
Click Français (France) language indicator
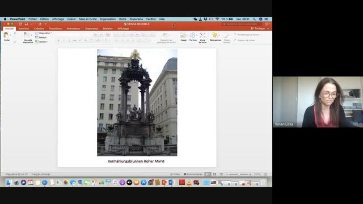[x=41, y=175]
